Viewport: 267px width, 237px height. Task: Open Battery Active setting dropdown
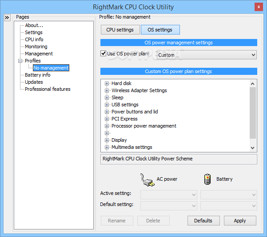229,194
